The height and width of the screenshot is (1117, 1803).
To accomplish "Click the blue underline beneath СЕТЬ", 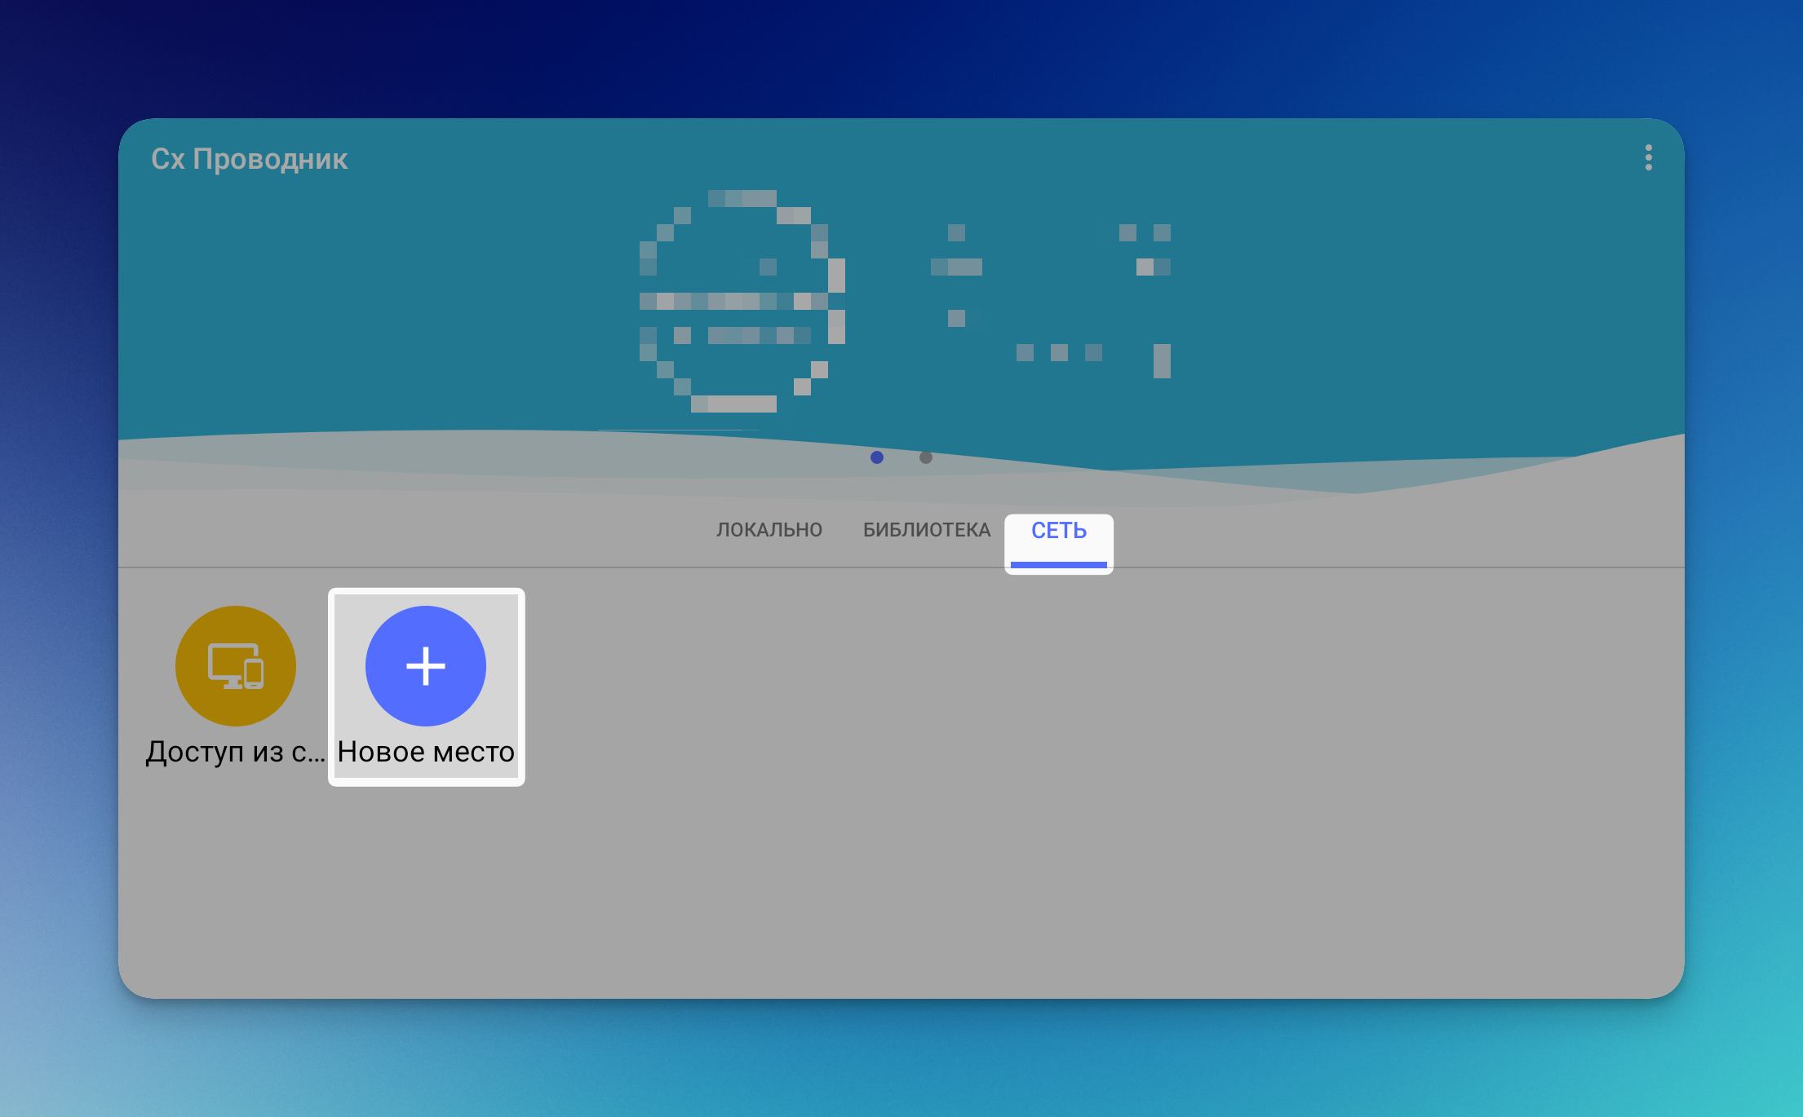I will (1058, 564).
